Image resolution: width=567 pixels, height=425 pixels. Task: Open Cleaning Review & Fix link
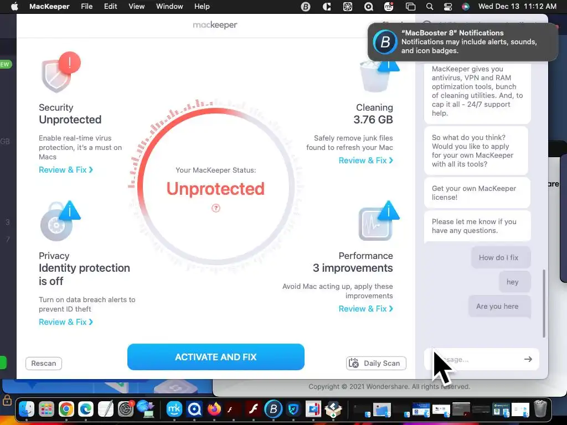tap(365, 160)
